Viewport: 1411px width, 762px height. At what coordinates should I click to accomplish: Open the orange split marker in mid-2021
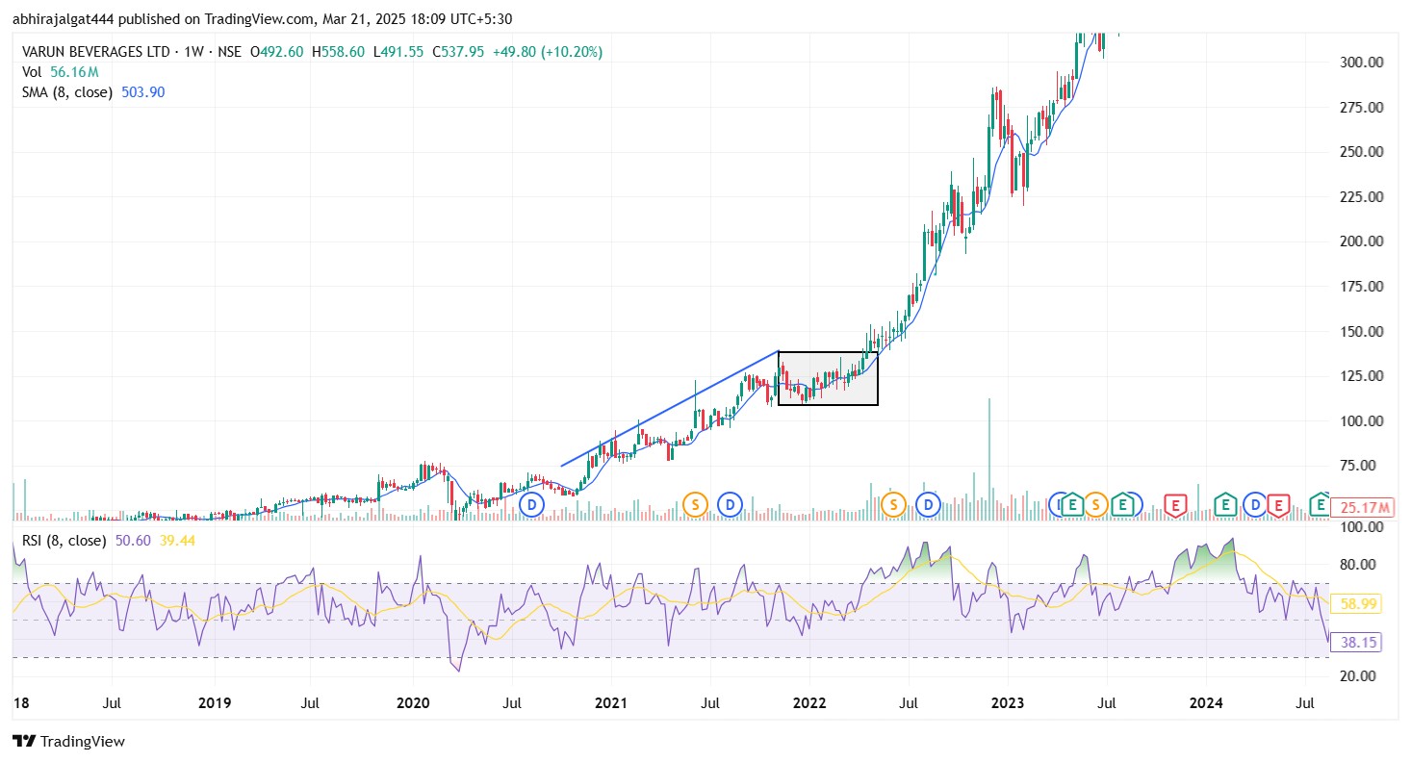tap(695, 504)
